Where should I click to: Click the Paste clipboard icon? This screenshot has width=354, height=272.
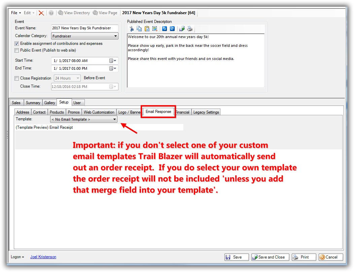[x=147, y=29]
